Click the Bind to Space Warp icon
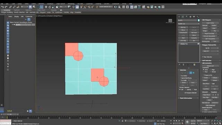This screenshot has width=222, height=125. [x=18, y=7]
